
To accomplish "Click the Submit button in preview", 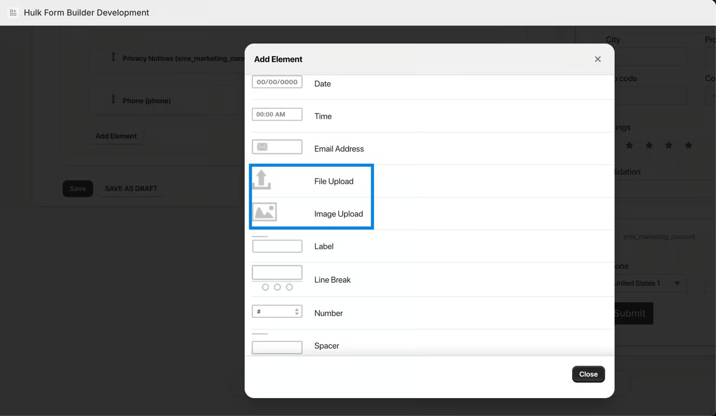I will pyautogui.click(x=633, y=313).
